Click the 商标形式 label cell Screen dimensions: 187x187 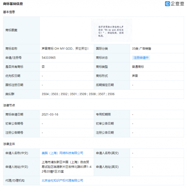click(x=112, y=76)
